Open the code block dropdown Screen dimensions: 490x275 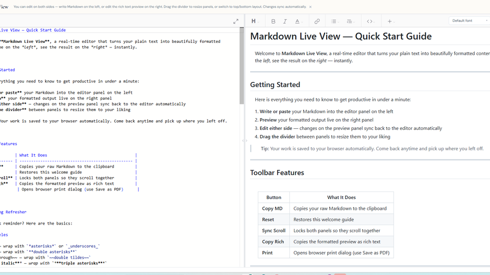pyautogui.click(x=371, y=21)
